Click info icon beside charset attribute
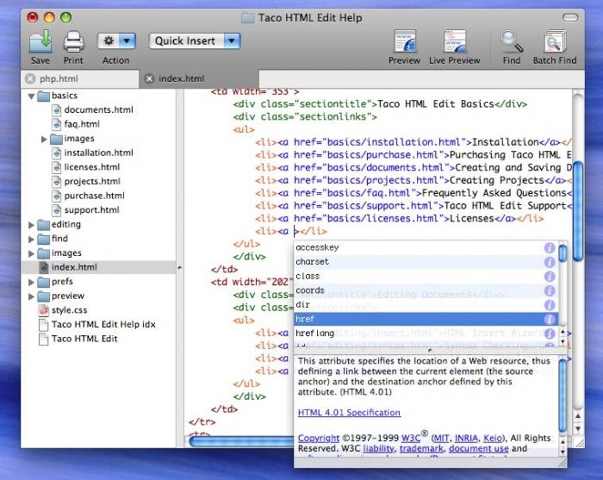 [x=550, y=262]
